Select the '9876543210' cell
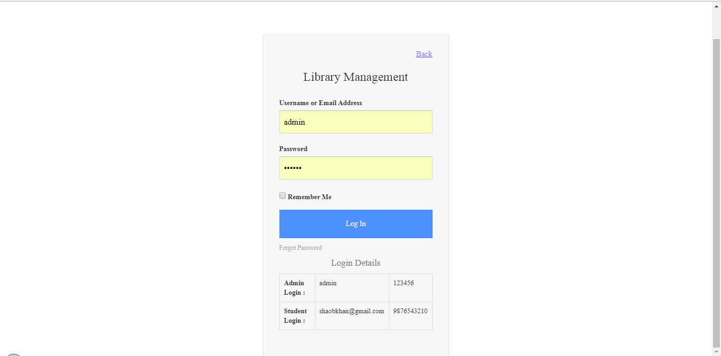The image size is (721, 356). pyautogui.click(x=411, y=316)
